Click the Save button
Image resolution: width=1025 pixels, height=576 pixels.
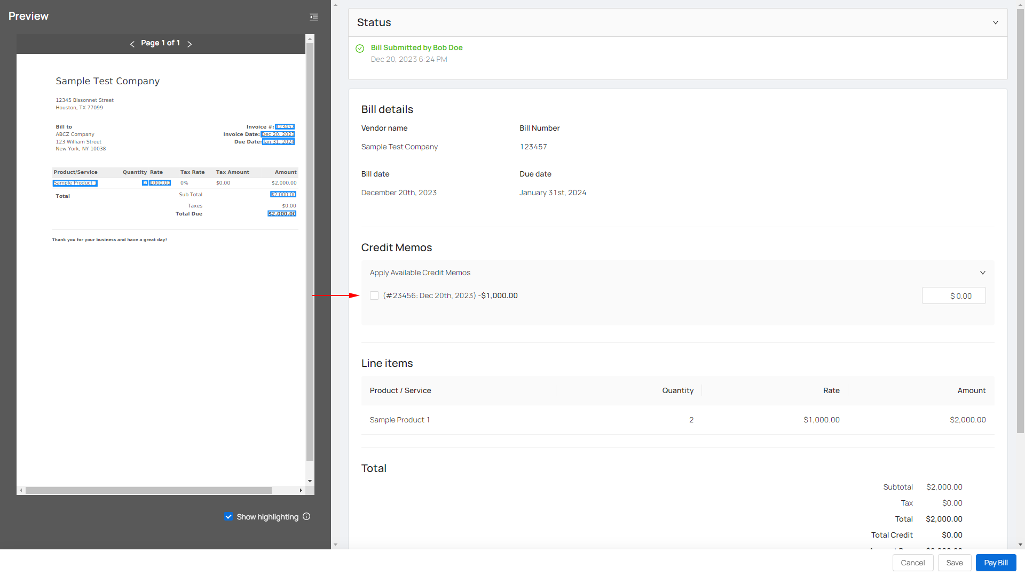(954, 563)
